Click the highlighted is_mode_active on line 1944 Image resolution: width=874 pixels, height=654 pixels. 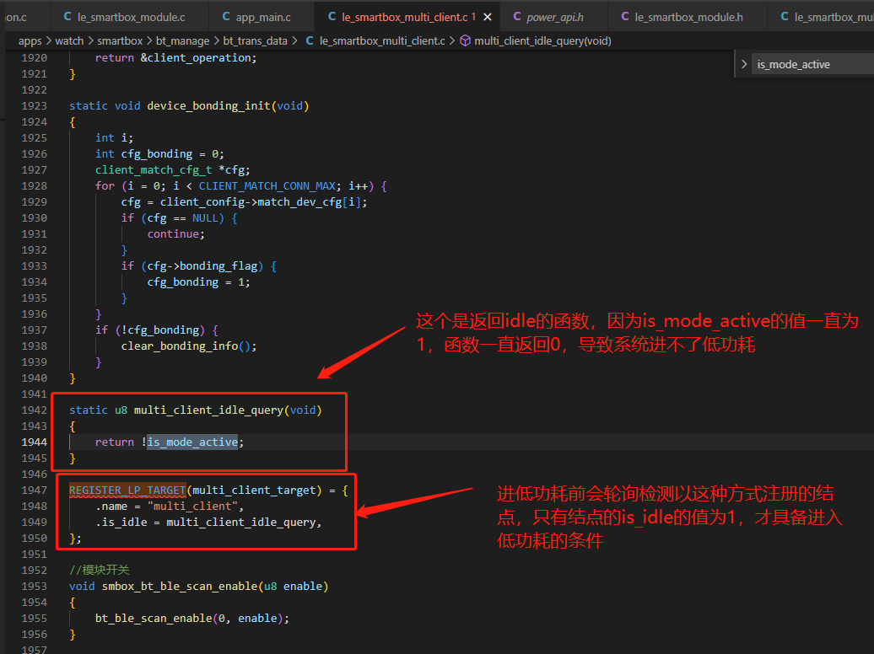[192, 442]
